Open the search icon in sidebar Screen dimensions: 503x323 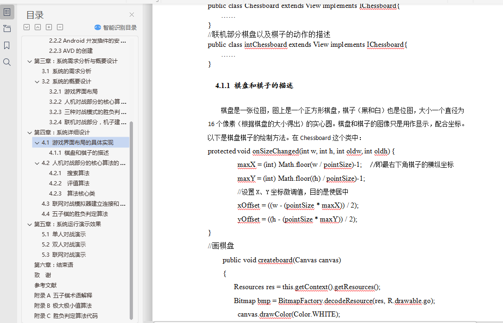[7, 62]
